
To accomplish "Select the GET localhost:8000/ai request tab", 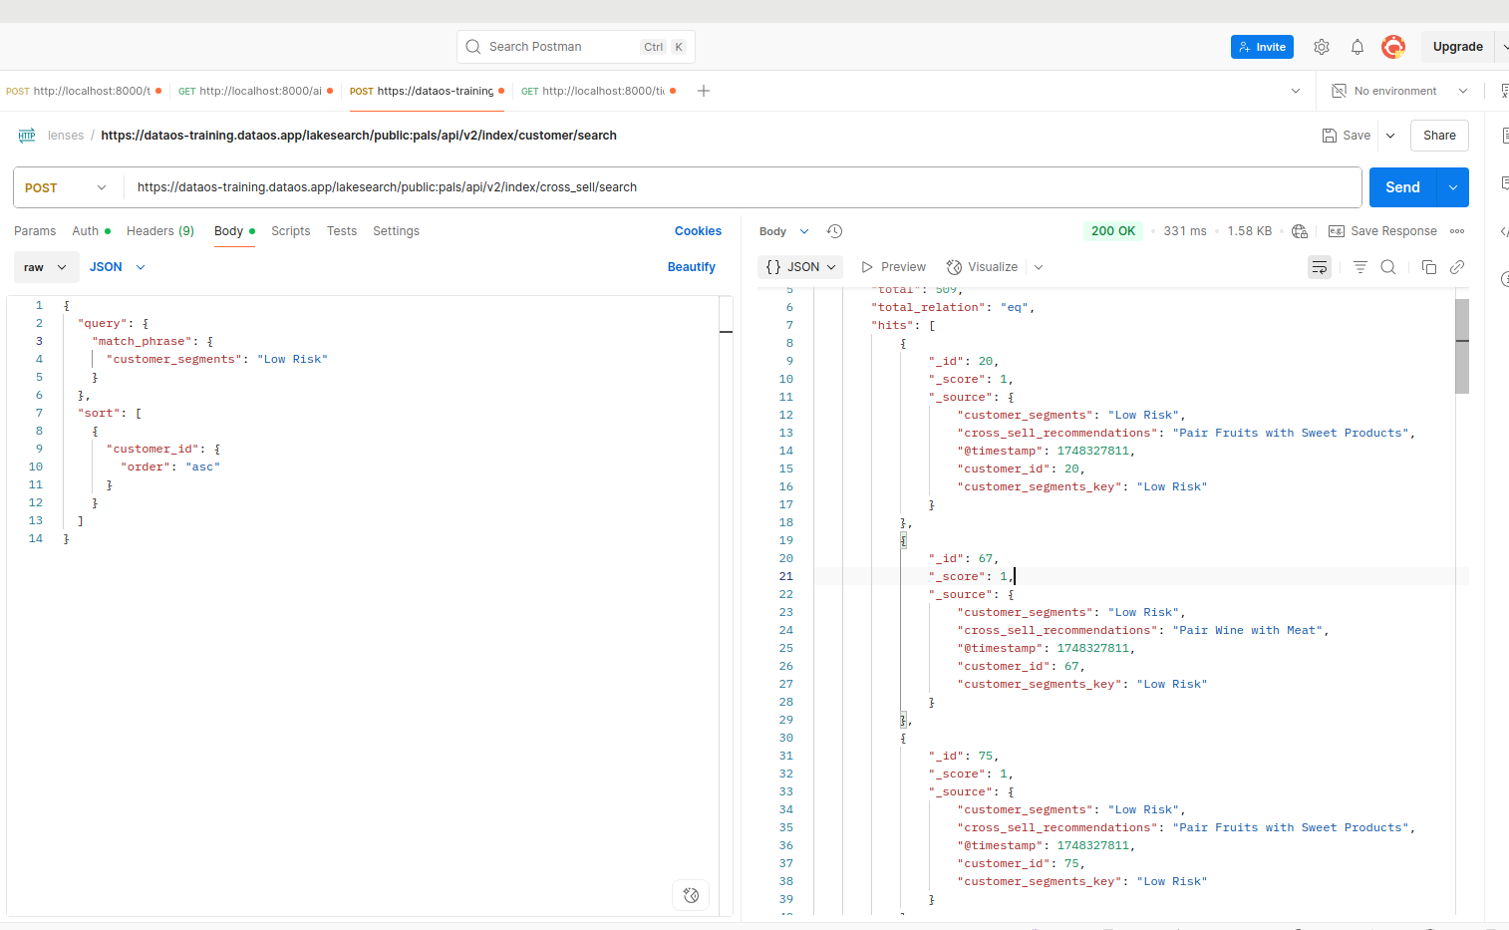I will click(255, 91).
